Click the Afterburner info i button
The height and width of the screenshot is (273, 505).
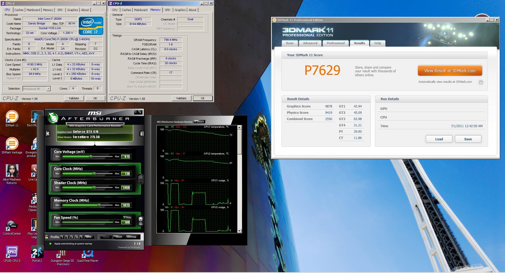(141, 133)
